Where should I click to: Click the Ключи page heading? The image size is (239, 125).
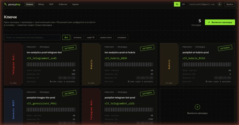(x=10, y=17)
